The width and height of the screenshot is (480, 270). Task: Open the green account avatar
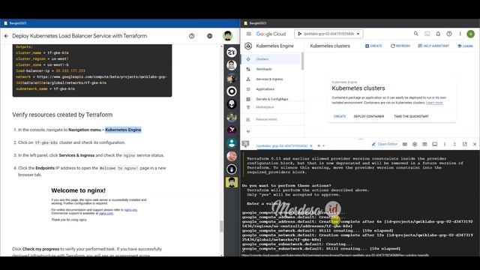point(471,34)
